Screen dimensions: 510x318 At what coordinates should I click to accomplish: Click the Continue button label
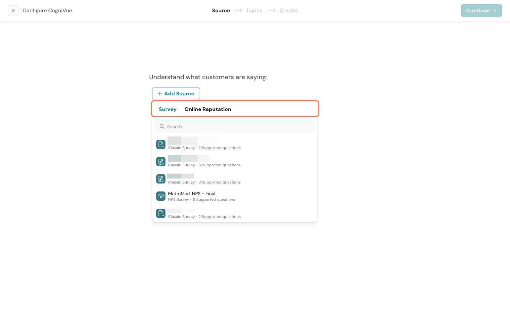478,11
